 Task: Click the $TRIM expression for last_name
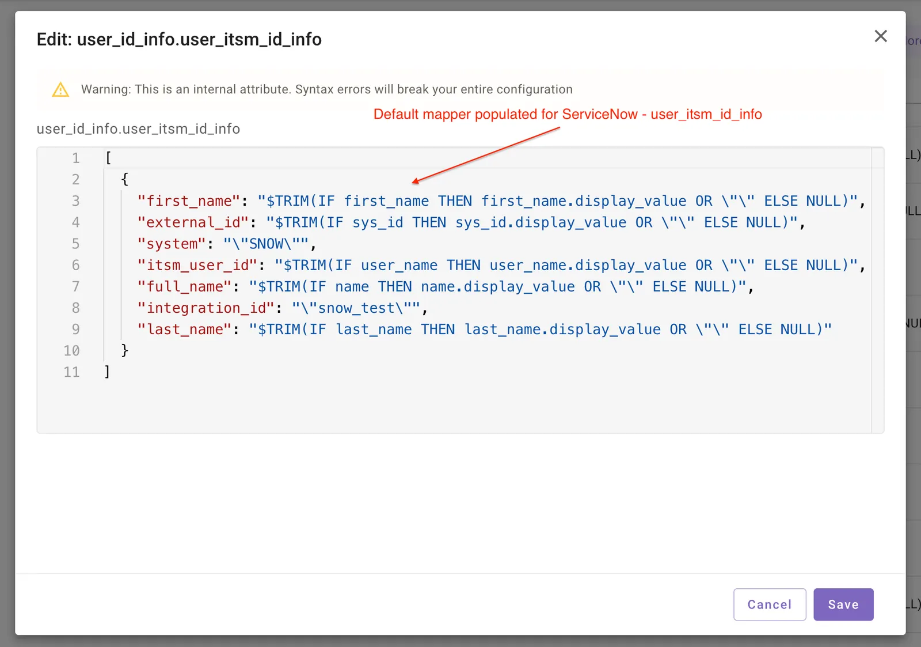pyautogui.click(x=541, y=329)
